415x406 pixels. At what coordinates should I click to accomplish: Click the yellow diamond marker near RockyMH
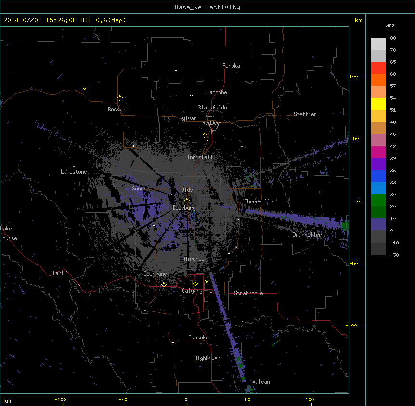[x=120, y=98]
